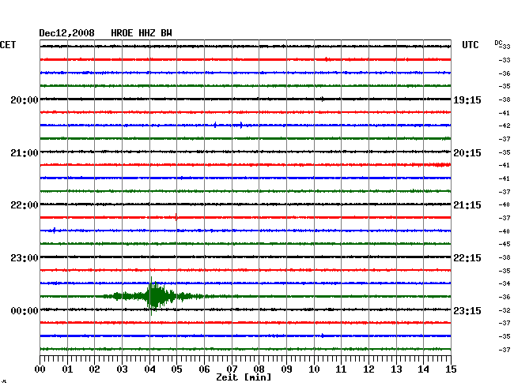514x390 pixels.
Task: Click the large green seismic event burst
Action: [155, 296]
